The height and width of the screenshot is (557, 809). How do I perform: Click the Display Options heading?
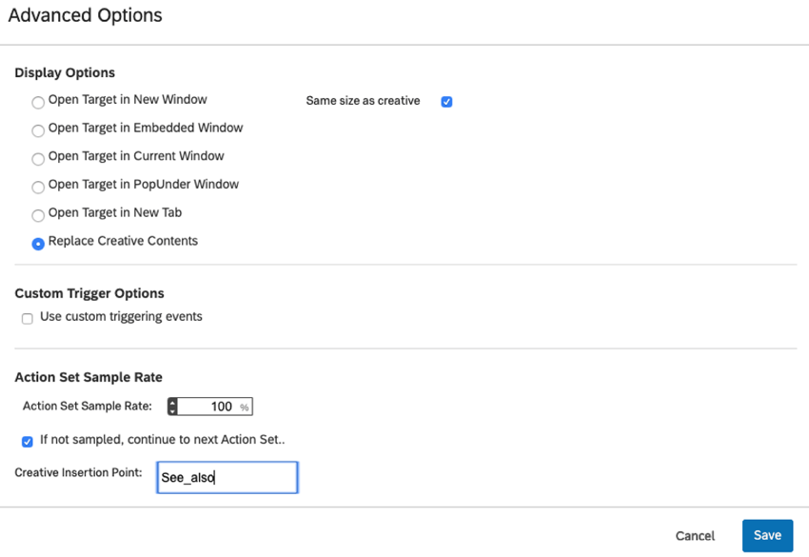click(x=65, y=72)
